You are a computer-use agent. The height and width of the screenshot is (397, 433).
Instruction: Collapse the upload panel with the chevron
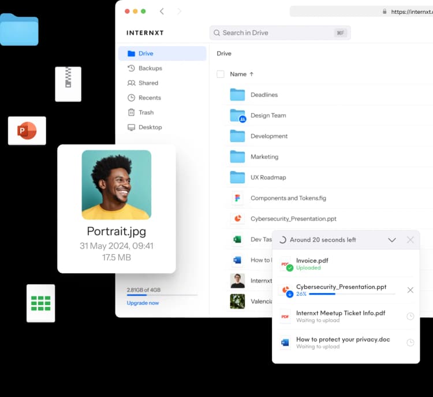[392, 240]
